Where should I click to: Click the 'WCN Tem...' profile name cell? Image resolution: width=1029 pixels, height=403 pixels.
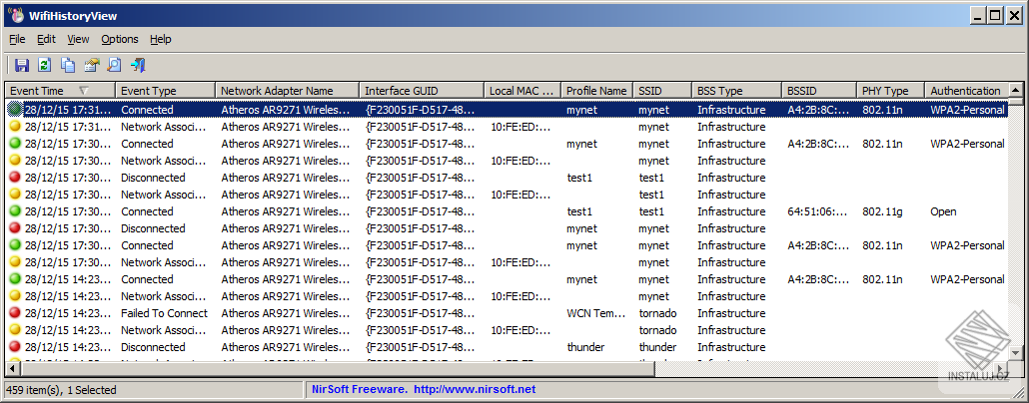point(595,313)
